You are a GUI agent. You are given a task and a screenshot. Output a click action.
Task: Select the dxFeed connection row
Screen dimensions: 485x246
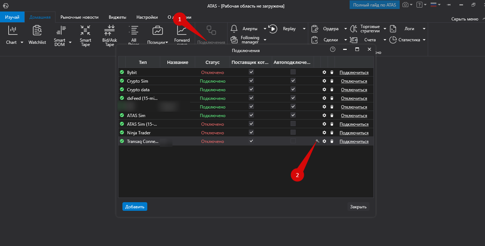click(246, 98)
